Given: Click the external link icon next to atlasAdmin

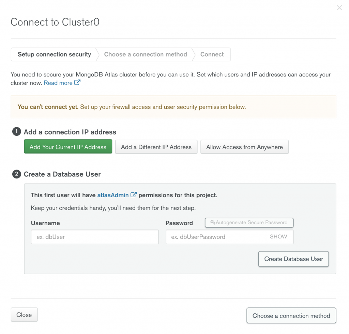Looking at the screenshot, I should pos(134,195).
